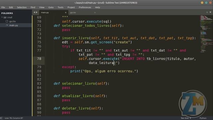Click line number 78 in gutter
The height and width of the screenshot is (120, 213).
tap(39, 59)
